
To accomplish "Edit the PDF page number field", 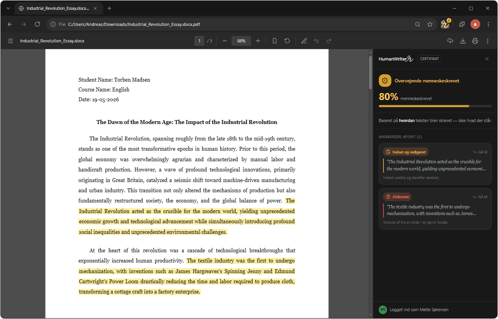I will (199, 41).
